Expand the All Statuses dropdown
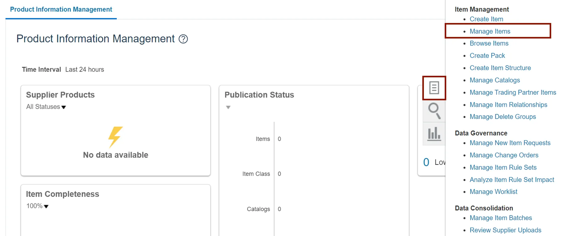 tap(46, 107)
